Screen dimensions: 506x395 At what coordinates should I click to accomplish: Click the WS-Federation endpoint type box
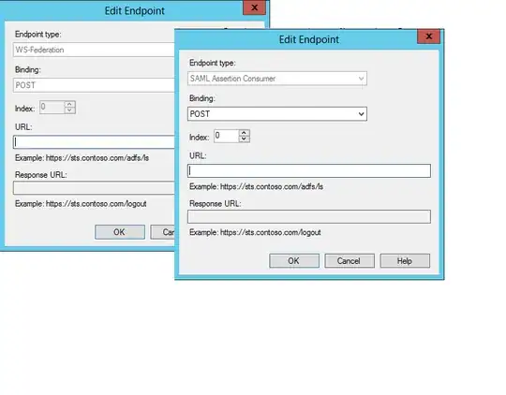tap(94, 50)
